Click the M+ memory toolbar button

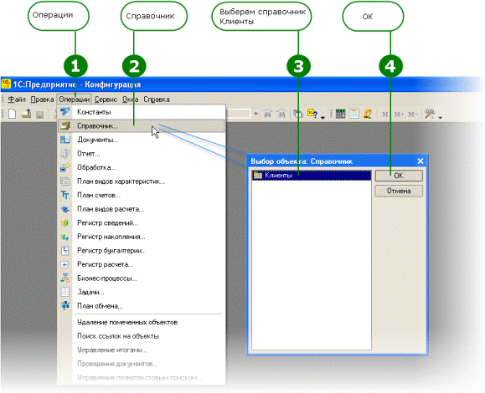399,115
